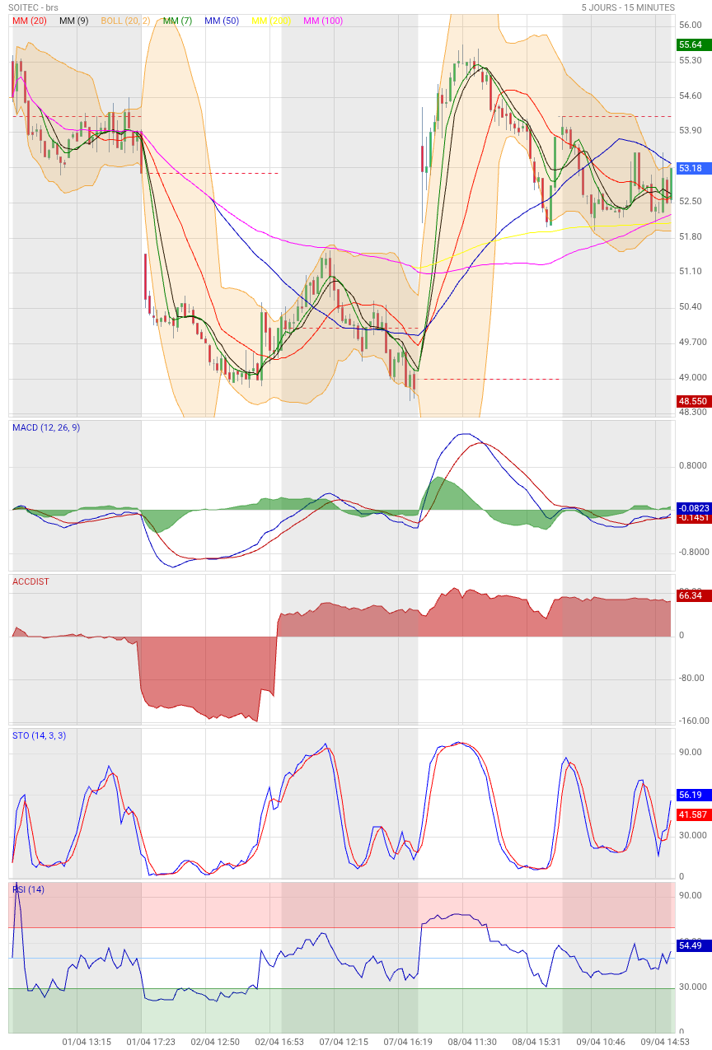Click the 01/04 17:23 time axis label
The image size is (712, 1050).
click(151, 1043)
